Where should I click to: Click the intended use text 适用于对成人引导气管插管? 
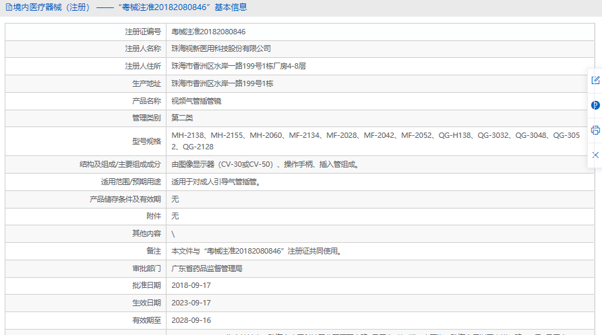(216, 182)
